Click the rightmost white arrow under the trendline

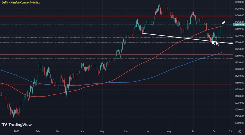[217, 43]
